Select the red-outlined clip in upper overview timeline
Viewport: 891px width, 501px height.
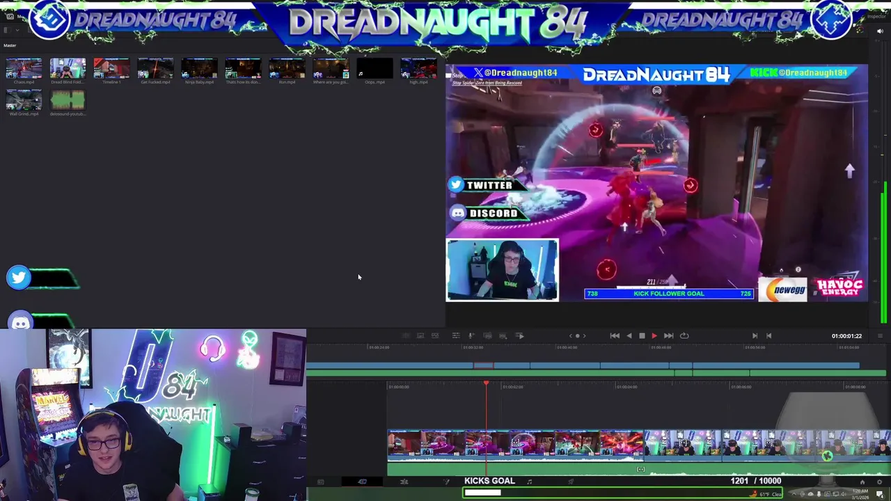coord(483,365)
